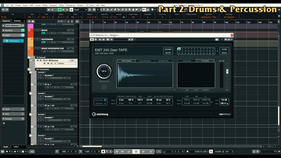This screenshot has width=281, height=158.
Task: Click the Stop transport button
Action: click(136, 151)
